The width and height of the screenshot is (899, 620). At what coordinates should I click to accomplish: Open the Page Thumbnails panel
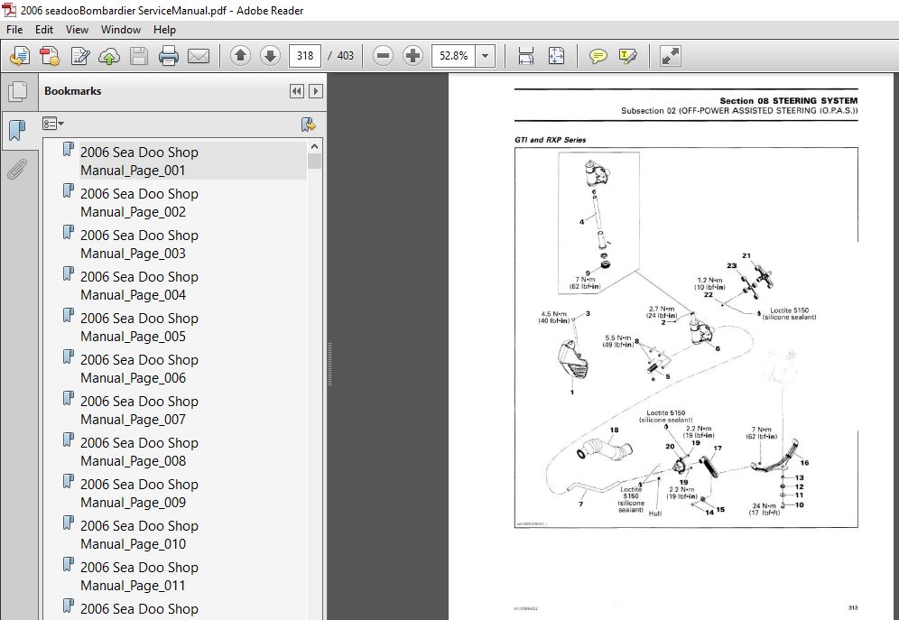[18, 92]
